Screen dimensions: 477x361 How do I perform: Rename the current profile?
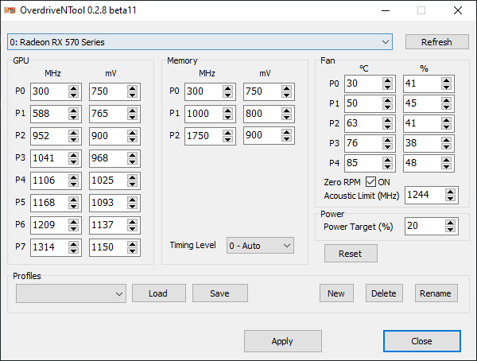[436, 293]
